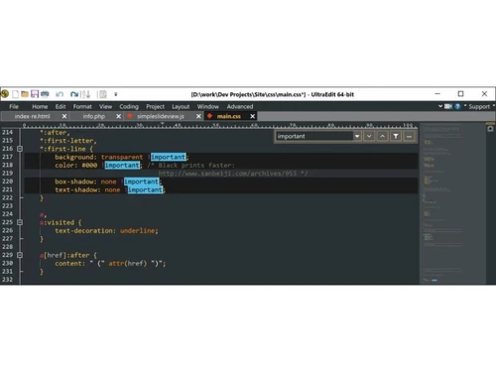The height and width of the screenshot is (372, 496).
Task: Open the Coding menu
Action: coord(129,106)
